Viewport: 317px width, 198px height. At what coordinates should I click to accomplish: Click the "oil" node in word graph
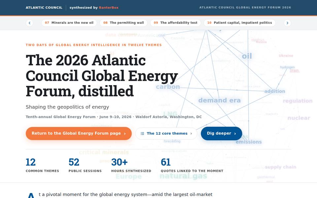[x=247, y=56]
